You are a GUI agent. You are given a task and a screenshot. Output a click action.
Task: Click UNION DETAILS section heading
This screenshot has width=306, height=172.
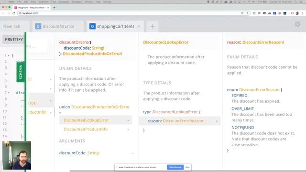click(76, 68)
